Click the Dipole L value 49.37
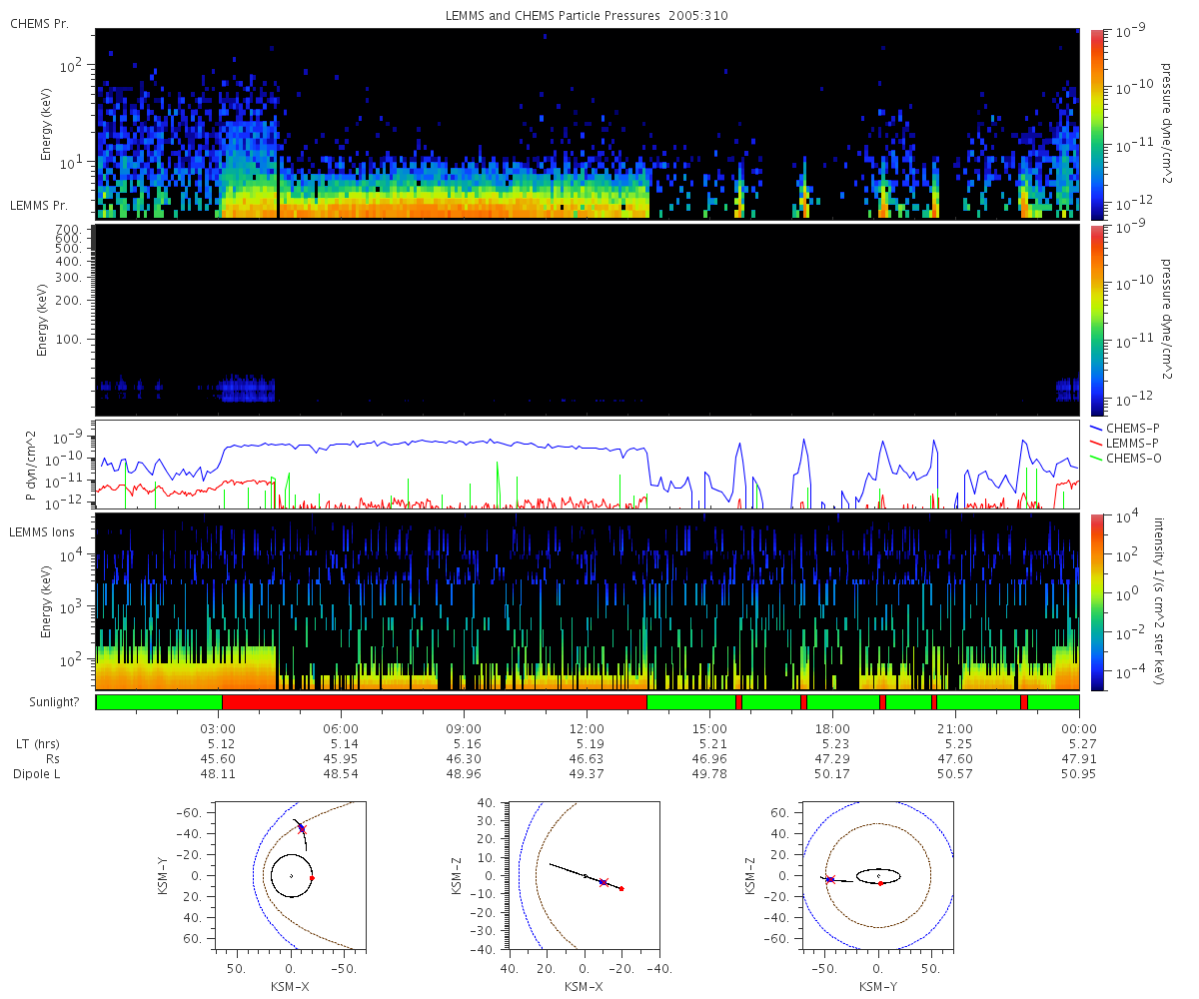Viewport: 1199px width, 999px height. pyautogui.click(x=588, y=774)
